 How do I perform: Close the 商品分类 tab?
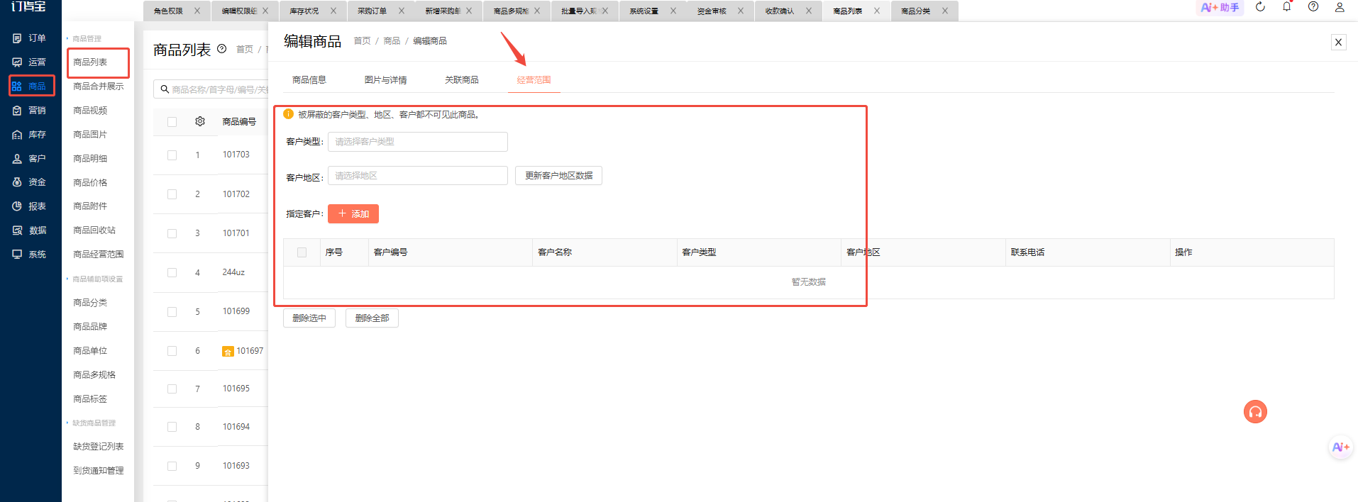pyautogui.click(x=945, y=11)
